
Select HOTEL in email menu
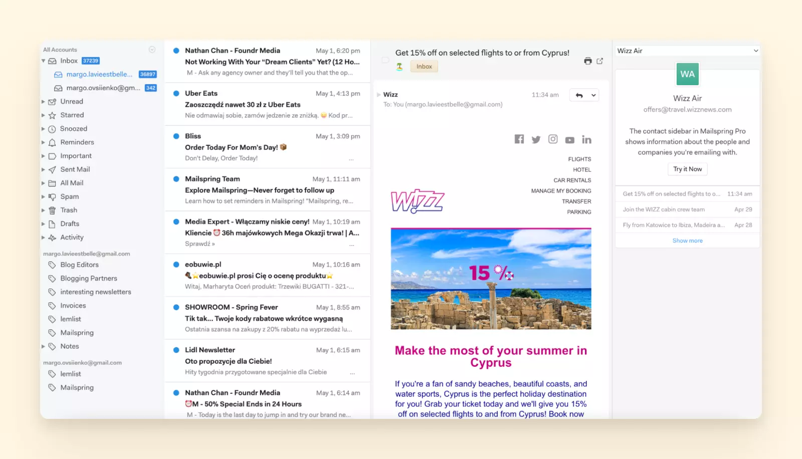point(582,170)
